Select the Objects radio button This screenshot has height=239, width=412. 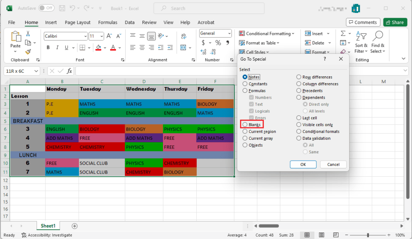pyautogui.click(x=245, y=145)
